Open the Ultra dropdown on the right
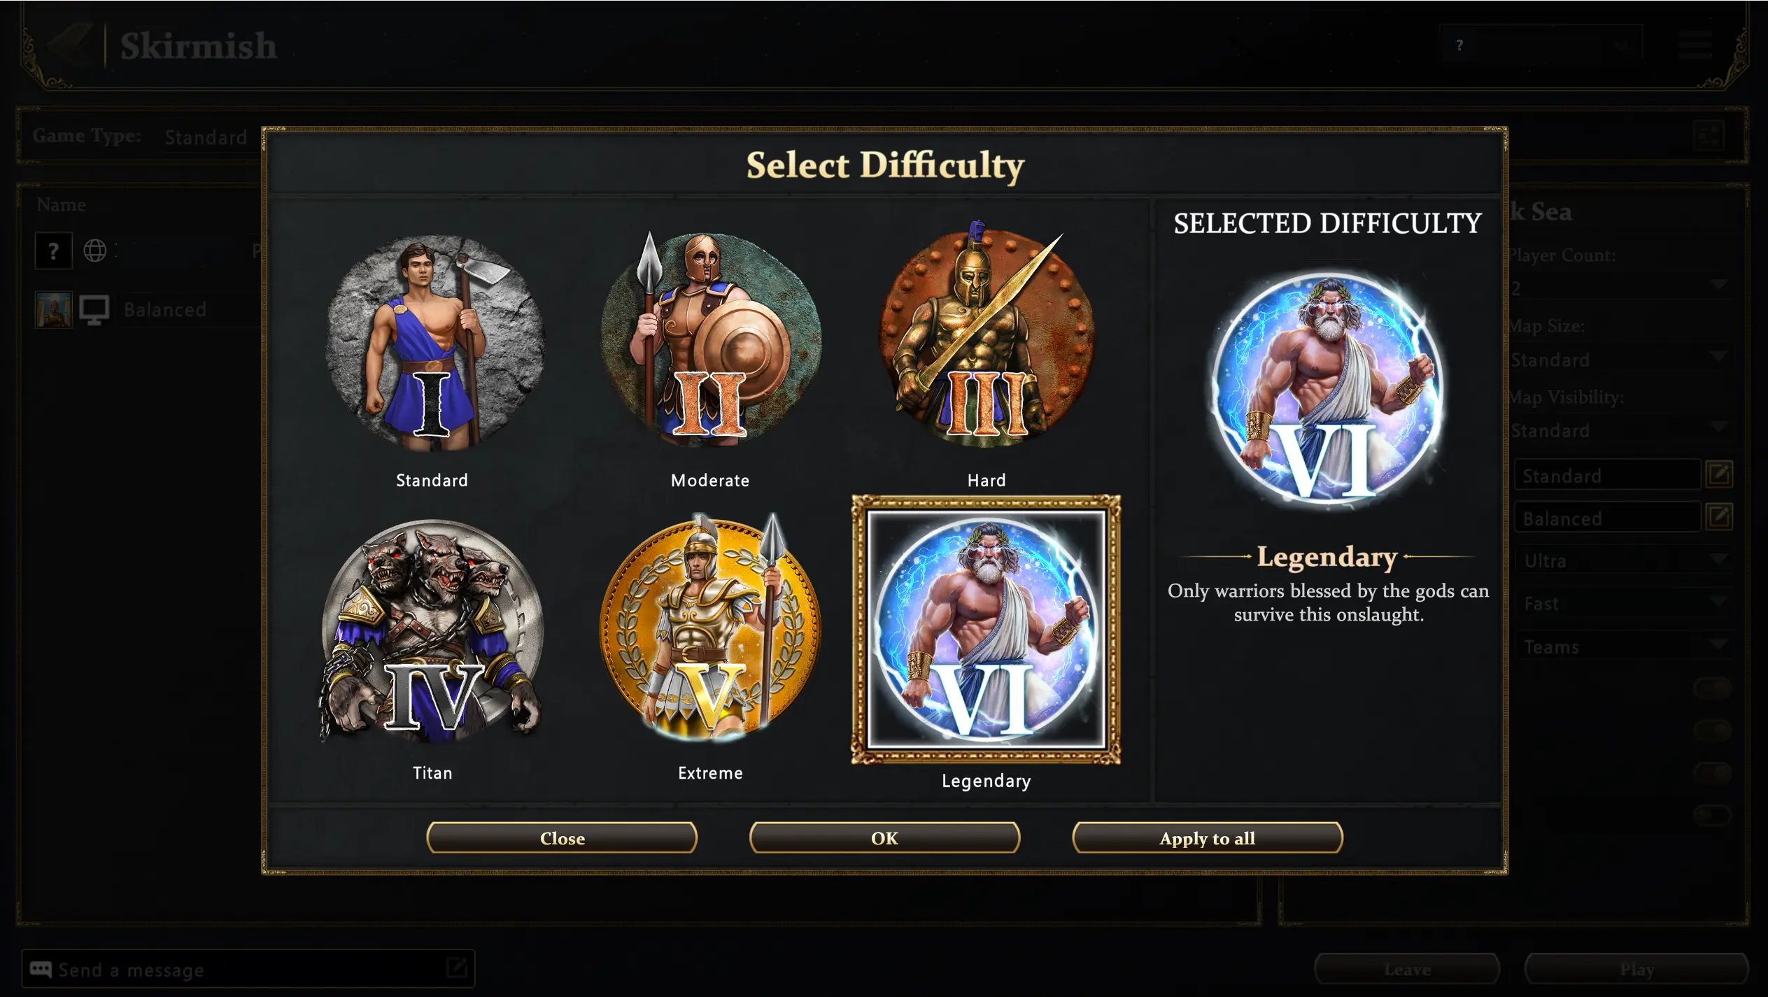The image size is (1768, 997). (1623, 560)
